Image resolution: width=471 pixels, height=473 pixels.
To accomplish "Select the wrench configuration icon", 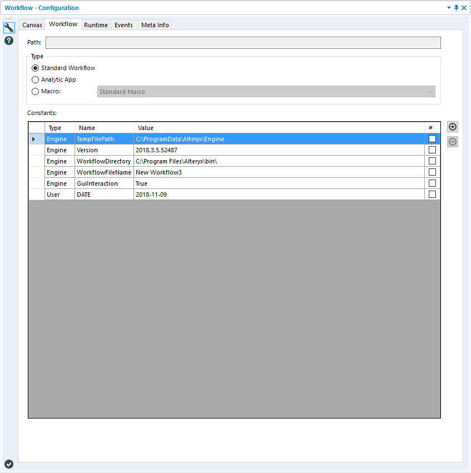I will pyautogui.click(x=9, y=27).
